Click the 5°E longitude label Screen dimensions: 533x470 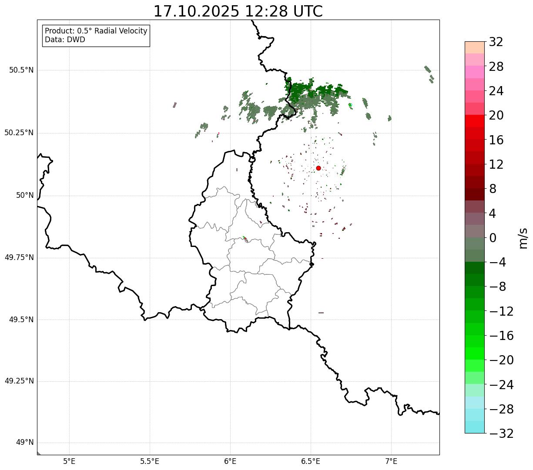pos(69,461)
